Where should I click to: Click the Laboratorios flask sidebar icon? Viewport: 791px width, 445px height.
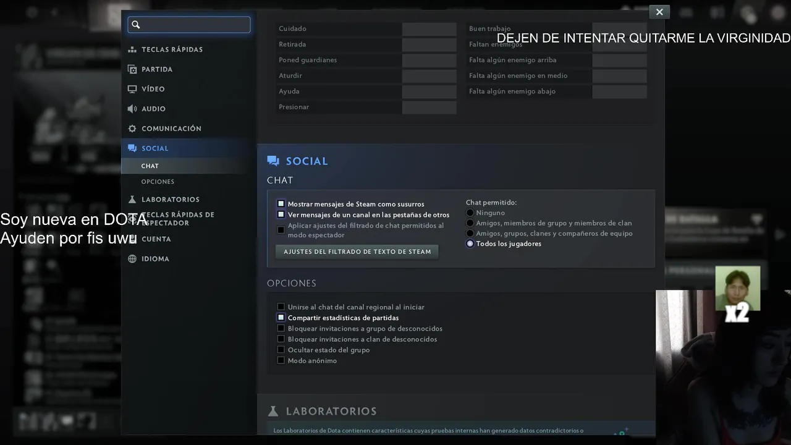[x=132, y=200]
